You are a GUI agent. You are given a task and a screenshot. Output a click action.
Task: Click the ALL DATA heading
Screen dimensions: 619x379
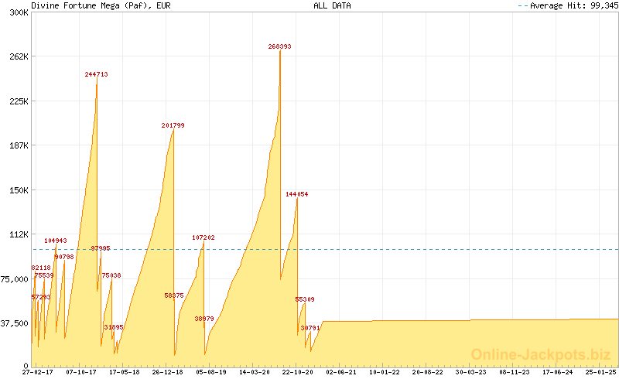click(332, 5)
